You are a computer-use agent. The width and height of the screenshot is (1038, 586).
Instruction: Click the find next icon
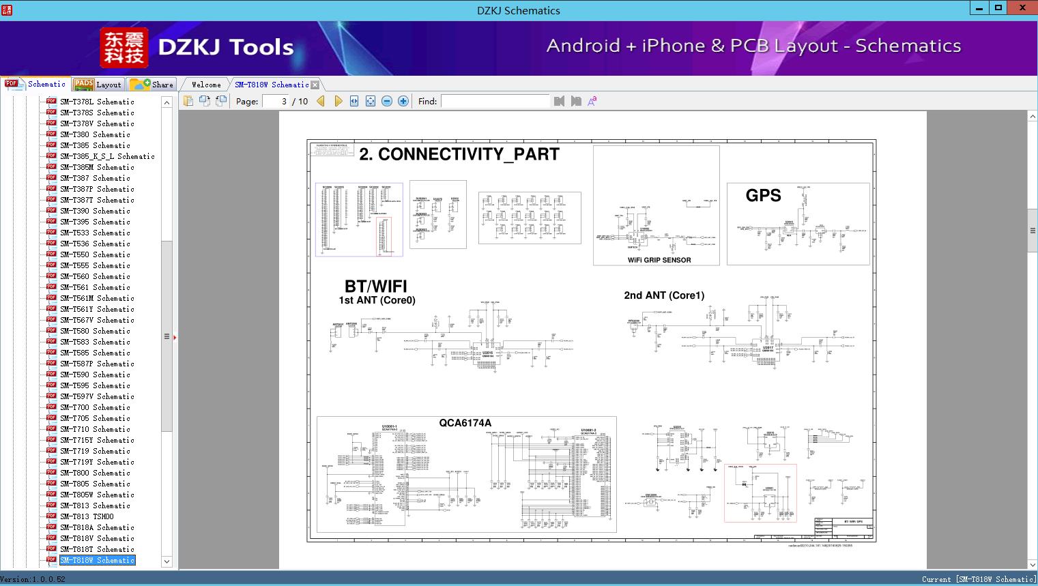576,101
